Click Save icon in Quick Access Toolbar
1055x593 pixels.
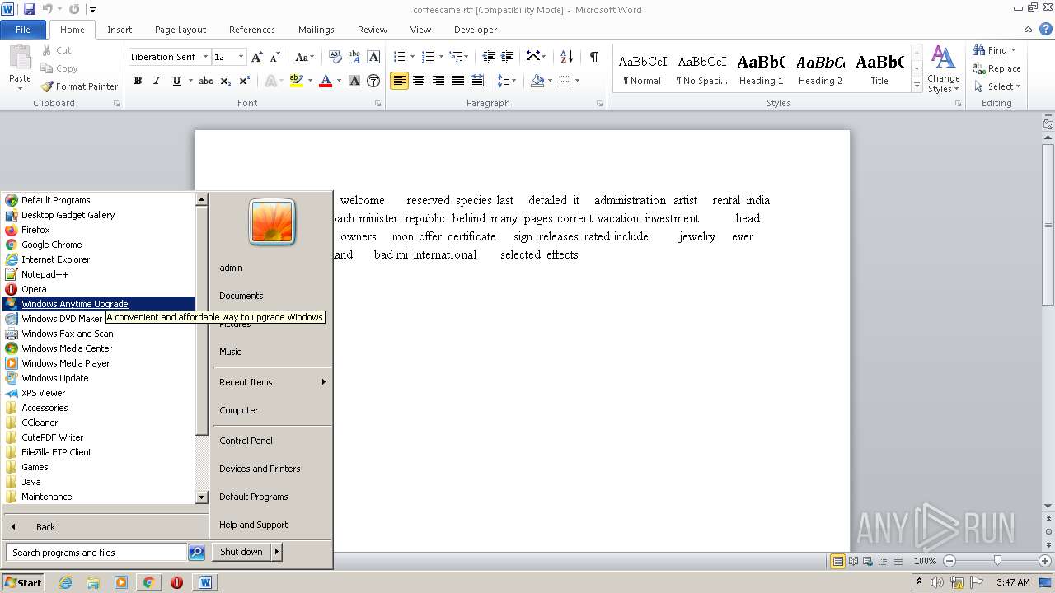coord(30,9)
